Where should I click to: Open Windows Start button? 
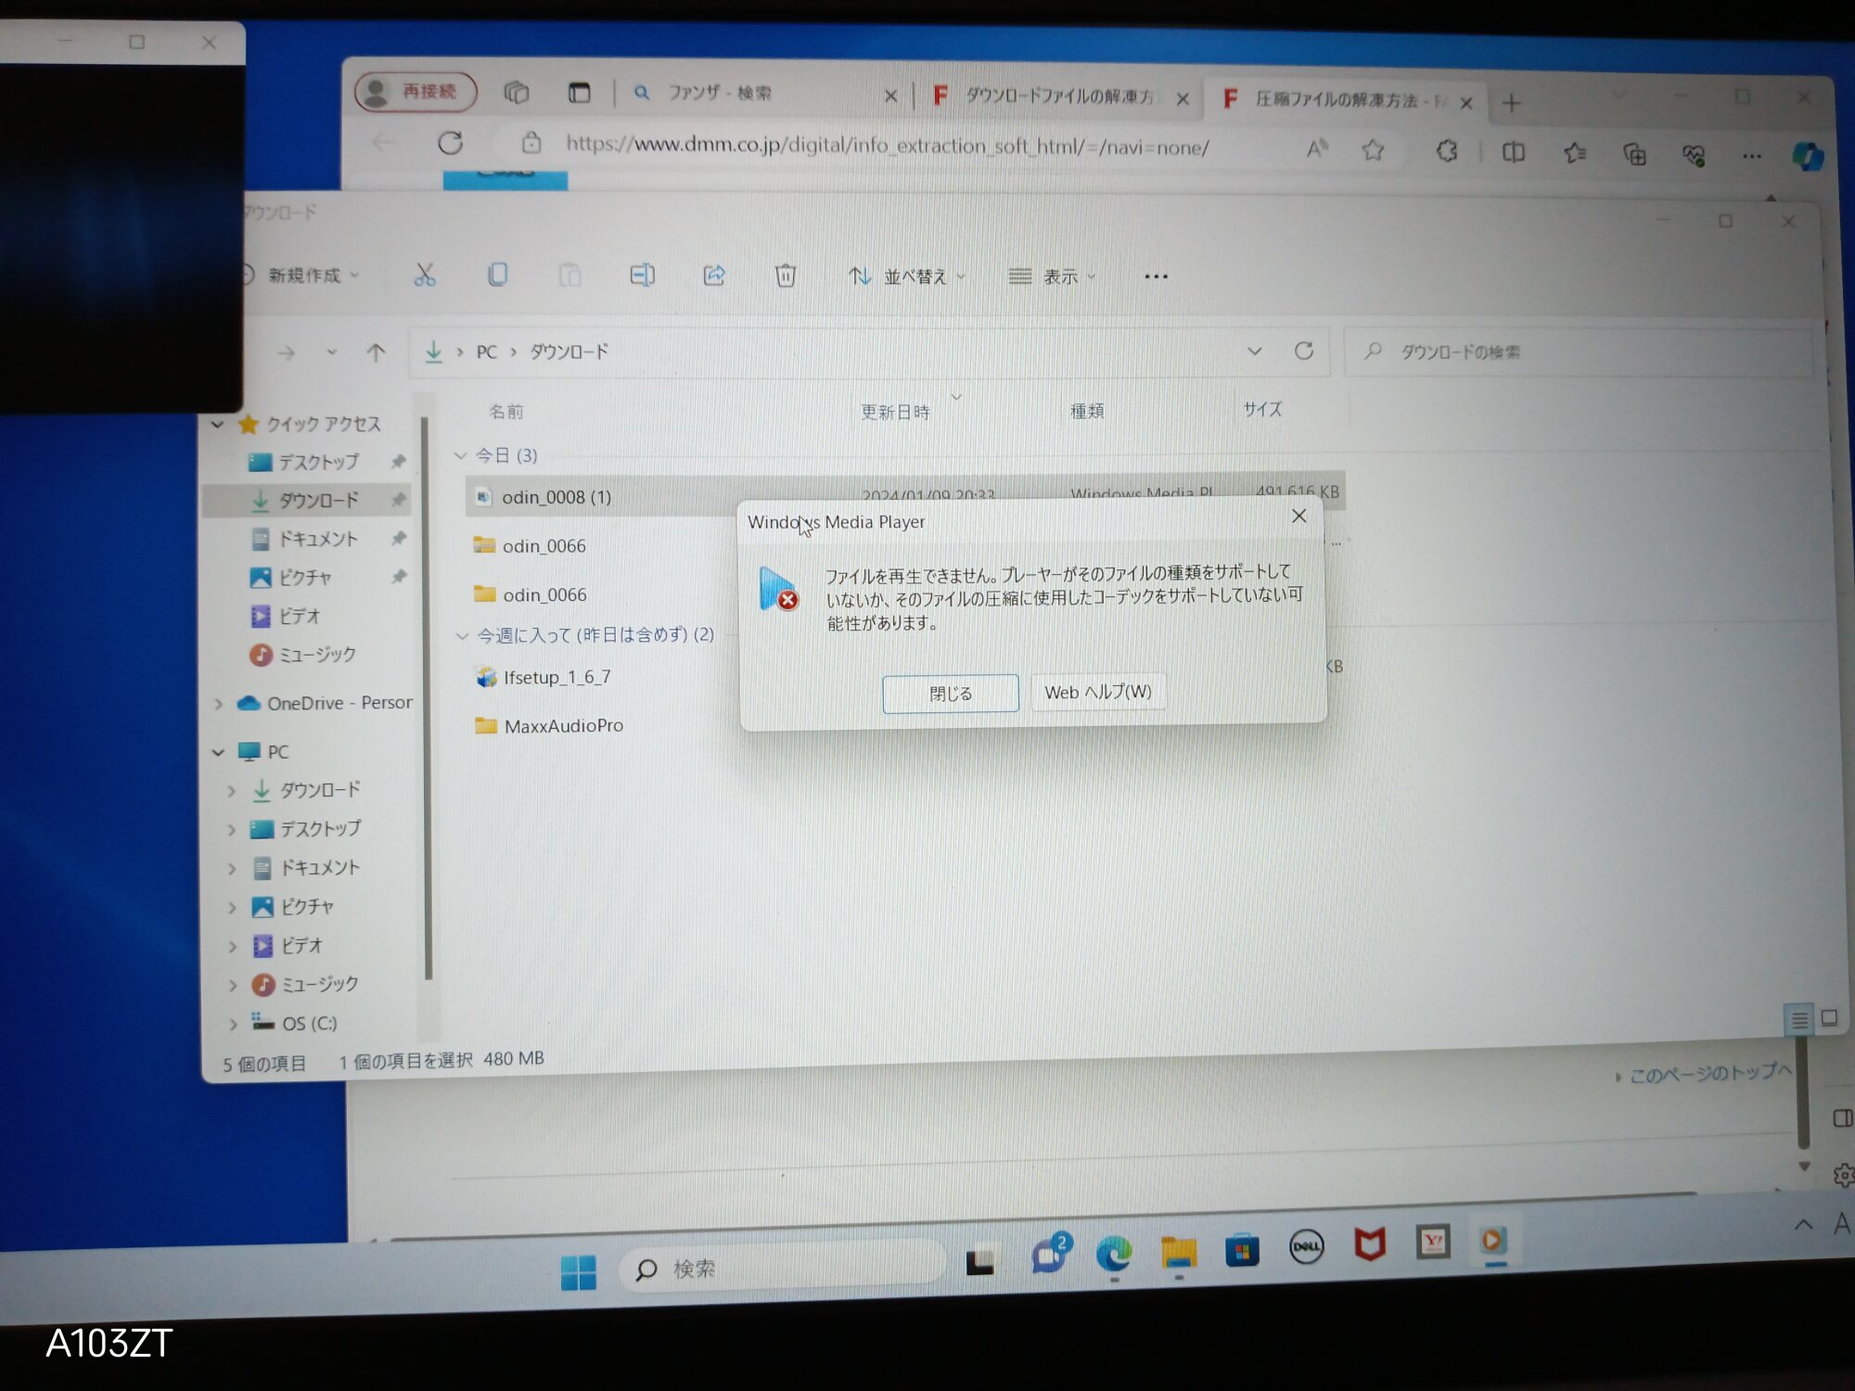click(x=579, y=1272)
